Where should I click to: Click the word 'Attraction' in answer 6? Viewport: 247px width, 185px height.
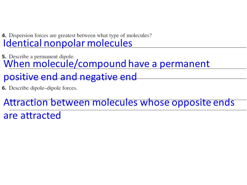click(x=25, y=103)
